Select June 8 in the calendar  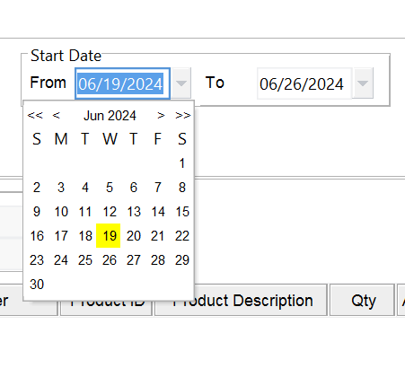pyautogui.click(x=182, y=188)
